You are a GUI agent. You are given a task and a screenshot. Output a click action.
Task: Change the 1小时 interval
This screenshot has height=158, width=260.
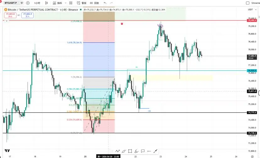point(37,3)
